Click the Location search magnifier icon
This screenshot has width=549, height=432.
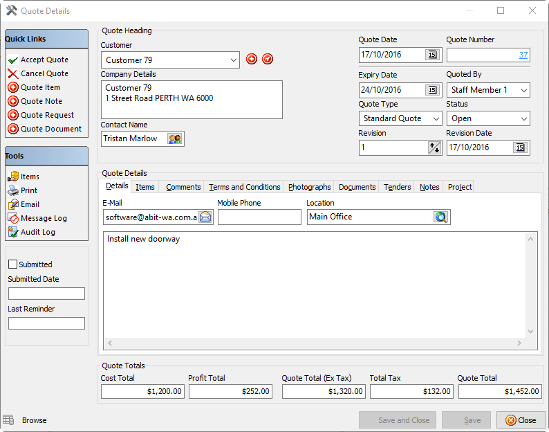pos(441,217)
